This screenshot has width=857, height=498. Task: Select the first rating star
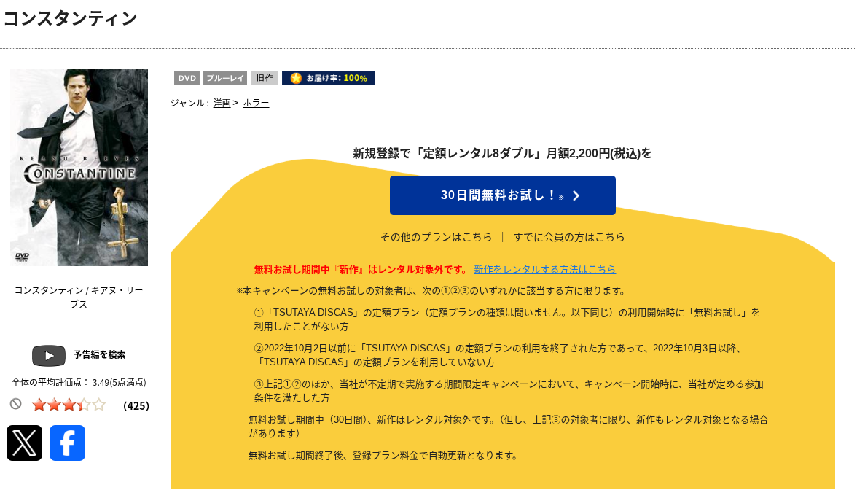[39, 405]
